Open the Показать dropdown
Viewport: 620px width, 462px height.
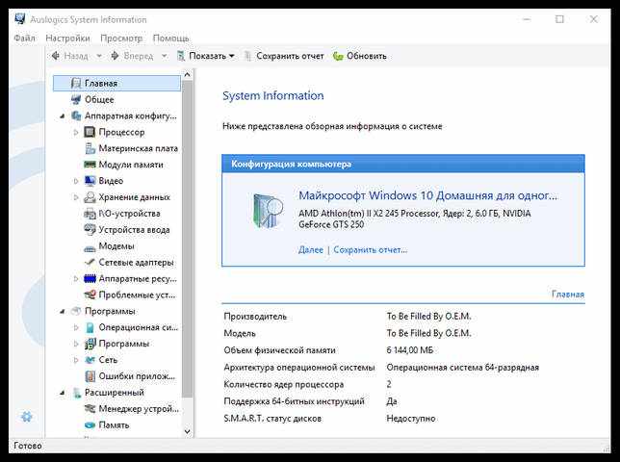pyautogui.click(x=206, y=56)
